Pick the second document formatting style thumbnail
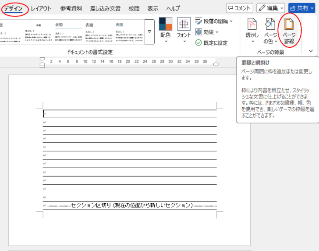 click(39, 32)
